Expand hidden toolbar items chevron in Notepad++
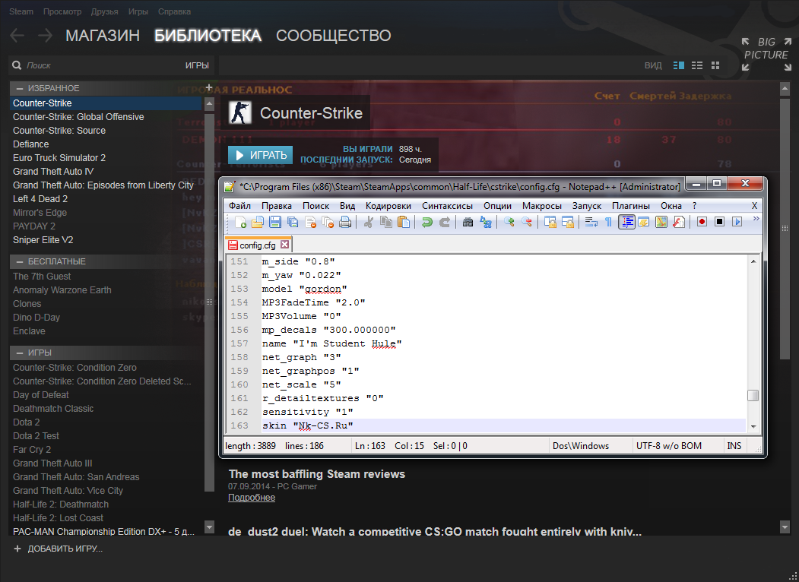 pos(756,219)
